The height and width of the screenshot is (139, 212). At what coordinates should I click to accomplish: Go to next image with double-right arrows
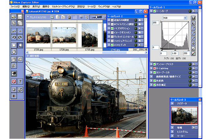click(x=63, y=17)
